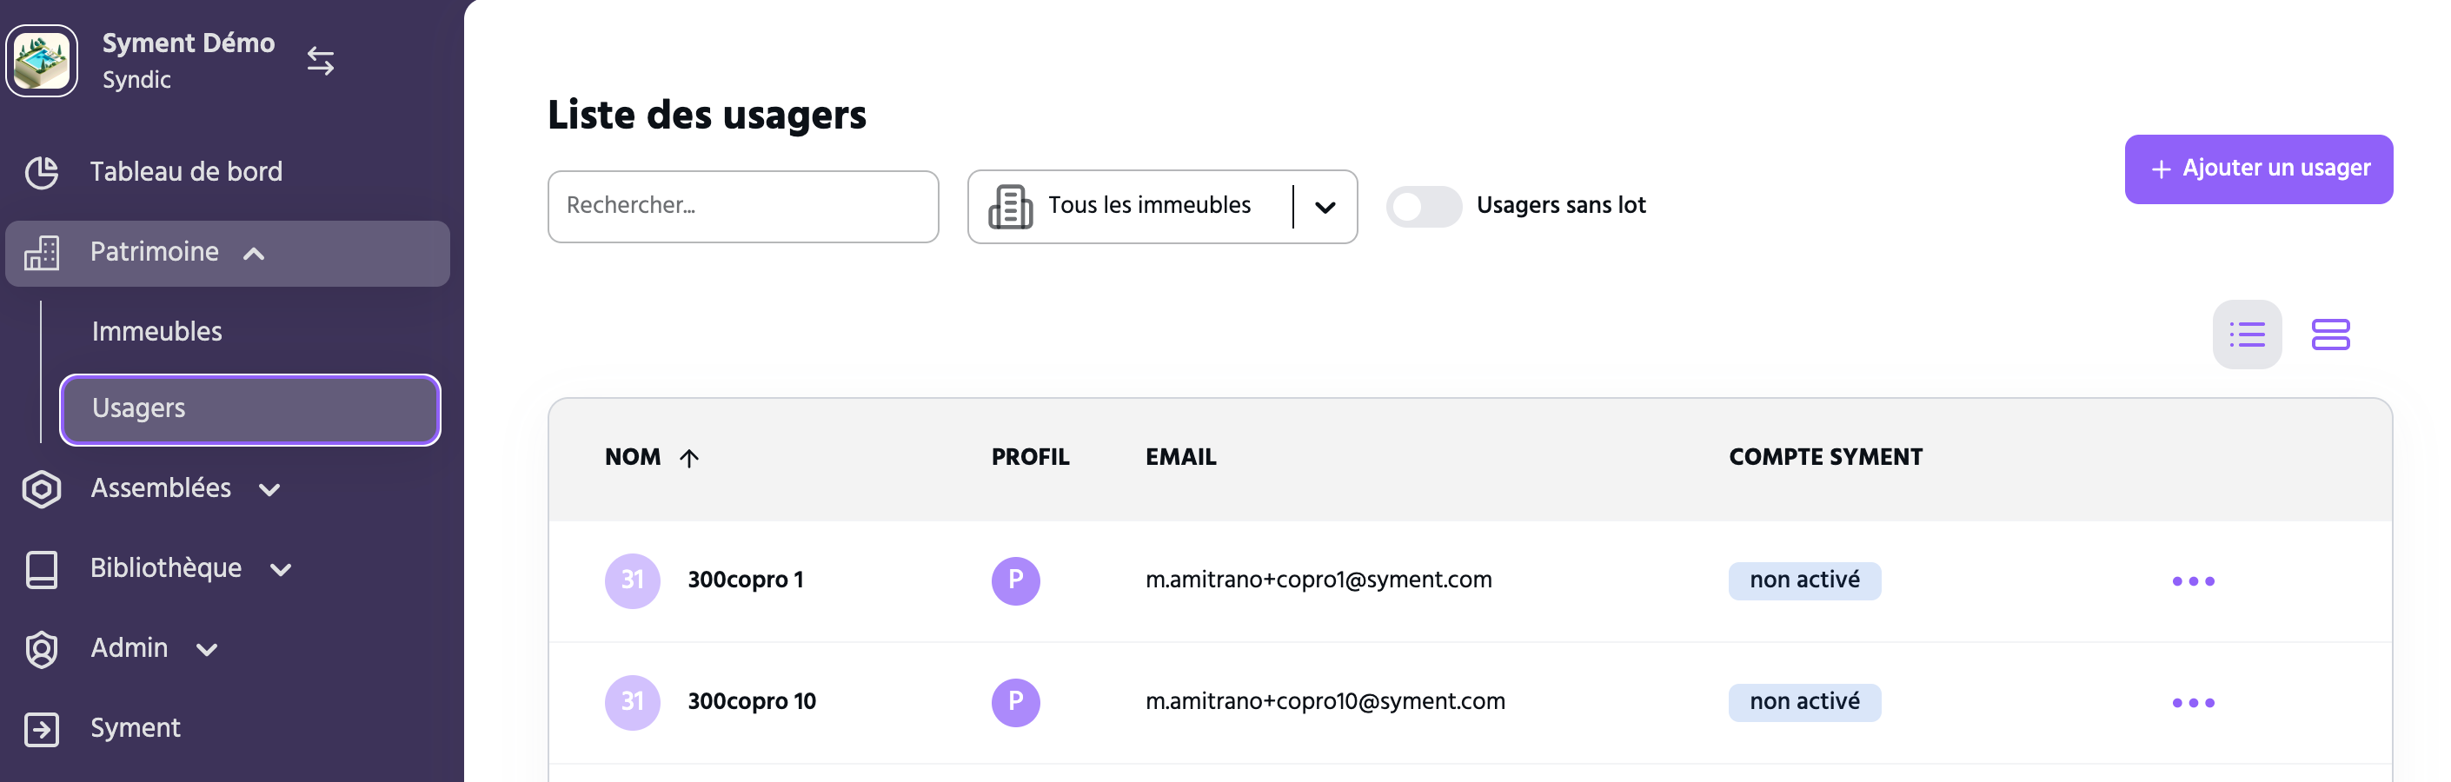Switch to the list view icon
Image resolution: width=2451 pixels, height=782 pixels.
(2247, 335)
